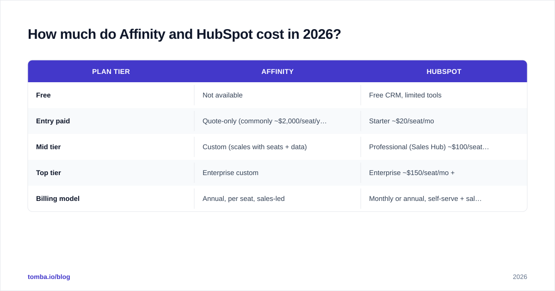Viewport: 555px width, 291px height.
Task: Click the HUBSPOT column header
Action: pyautogui.click(x=444, y=72)
